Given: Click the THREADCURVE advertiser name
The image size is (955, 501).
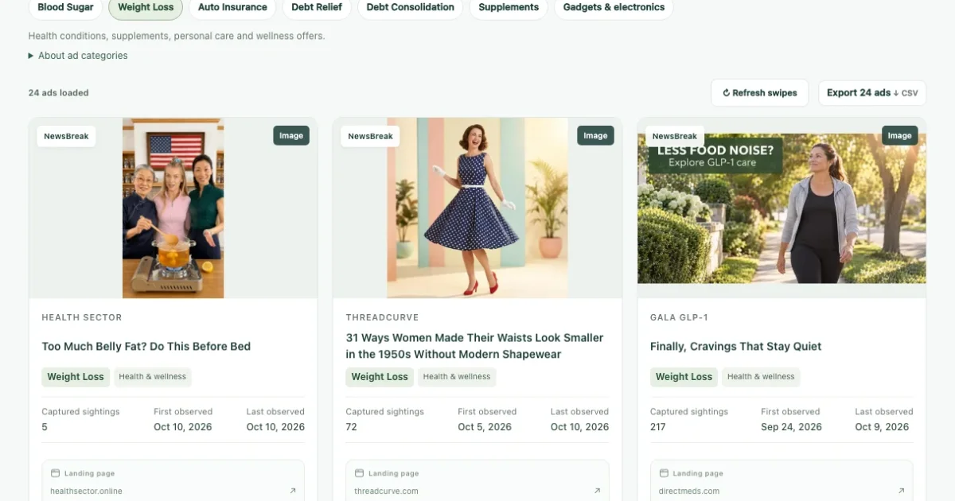Looking at the screenshot, I should pyautogui.click(x=382, y=317).
